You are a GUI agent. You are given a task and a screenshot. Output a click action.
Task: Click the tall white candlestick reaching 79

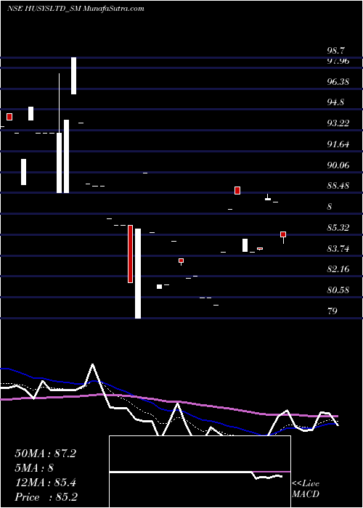pos(138,274)
